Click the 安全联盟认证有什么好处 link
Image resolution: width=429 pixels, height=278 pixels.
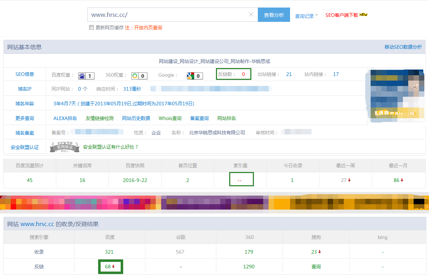click(x=111, y=147)
